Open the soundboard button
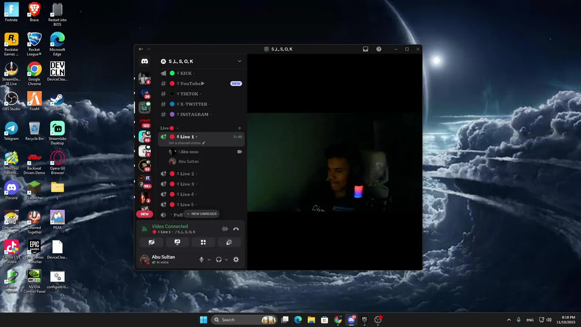The image size is (581, 327). pyautogui.click(x=229, y=242)
